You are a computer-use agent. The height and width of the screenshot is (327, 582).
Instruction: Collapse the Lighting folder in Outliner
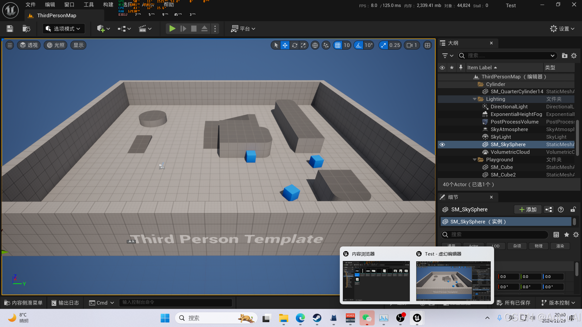pos(475,99)
